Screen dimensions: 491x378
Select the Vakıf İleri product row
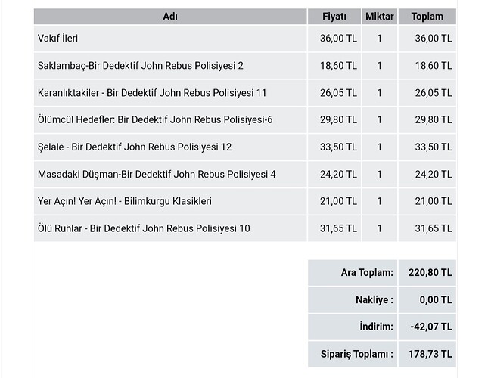point(245,39)
